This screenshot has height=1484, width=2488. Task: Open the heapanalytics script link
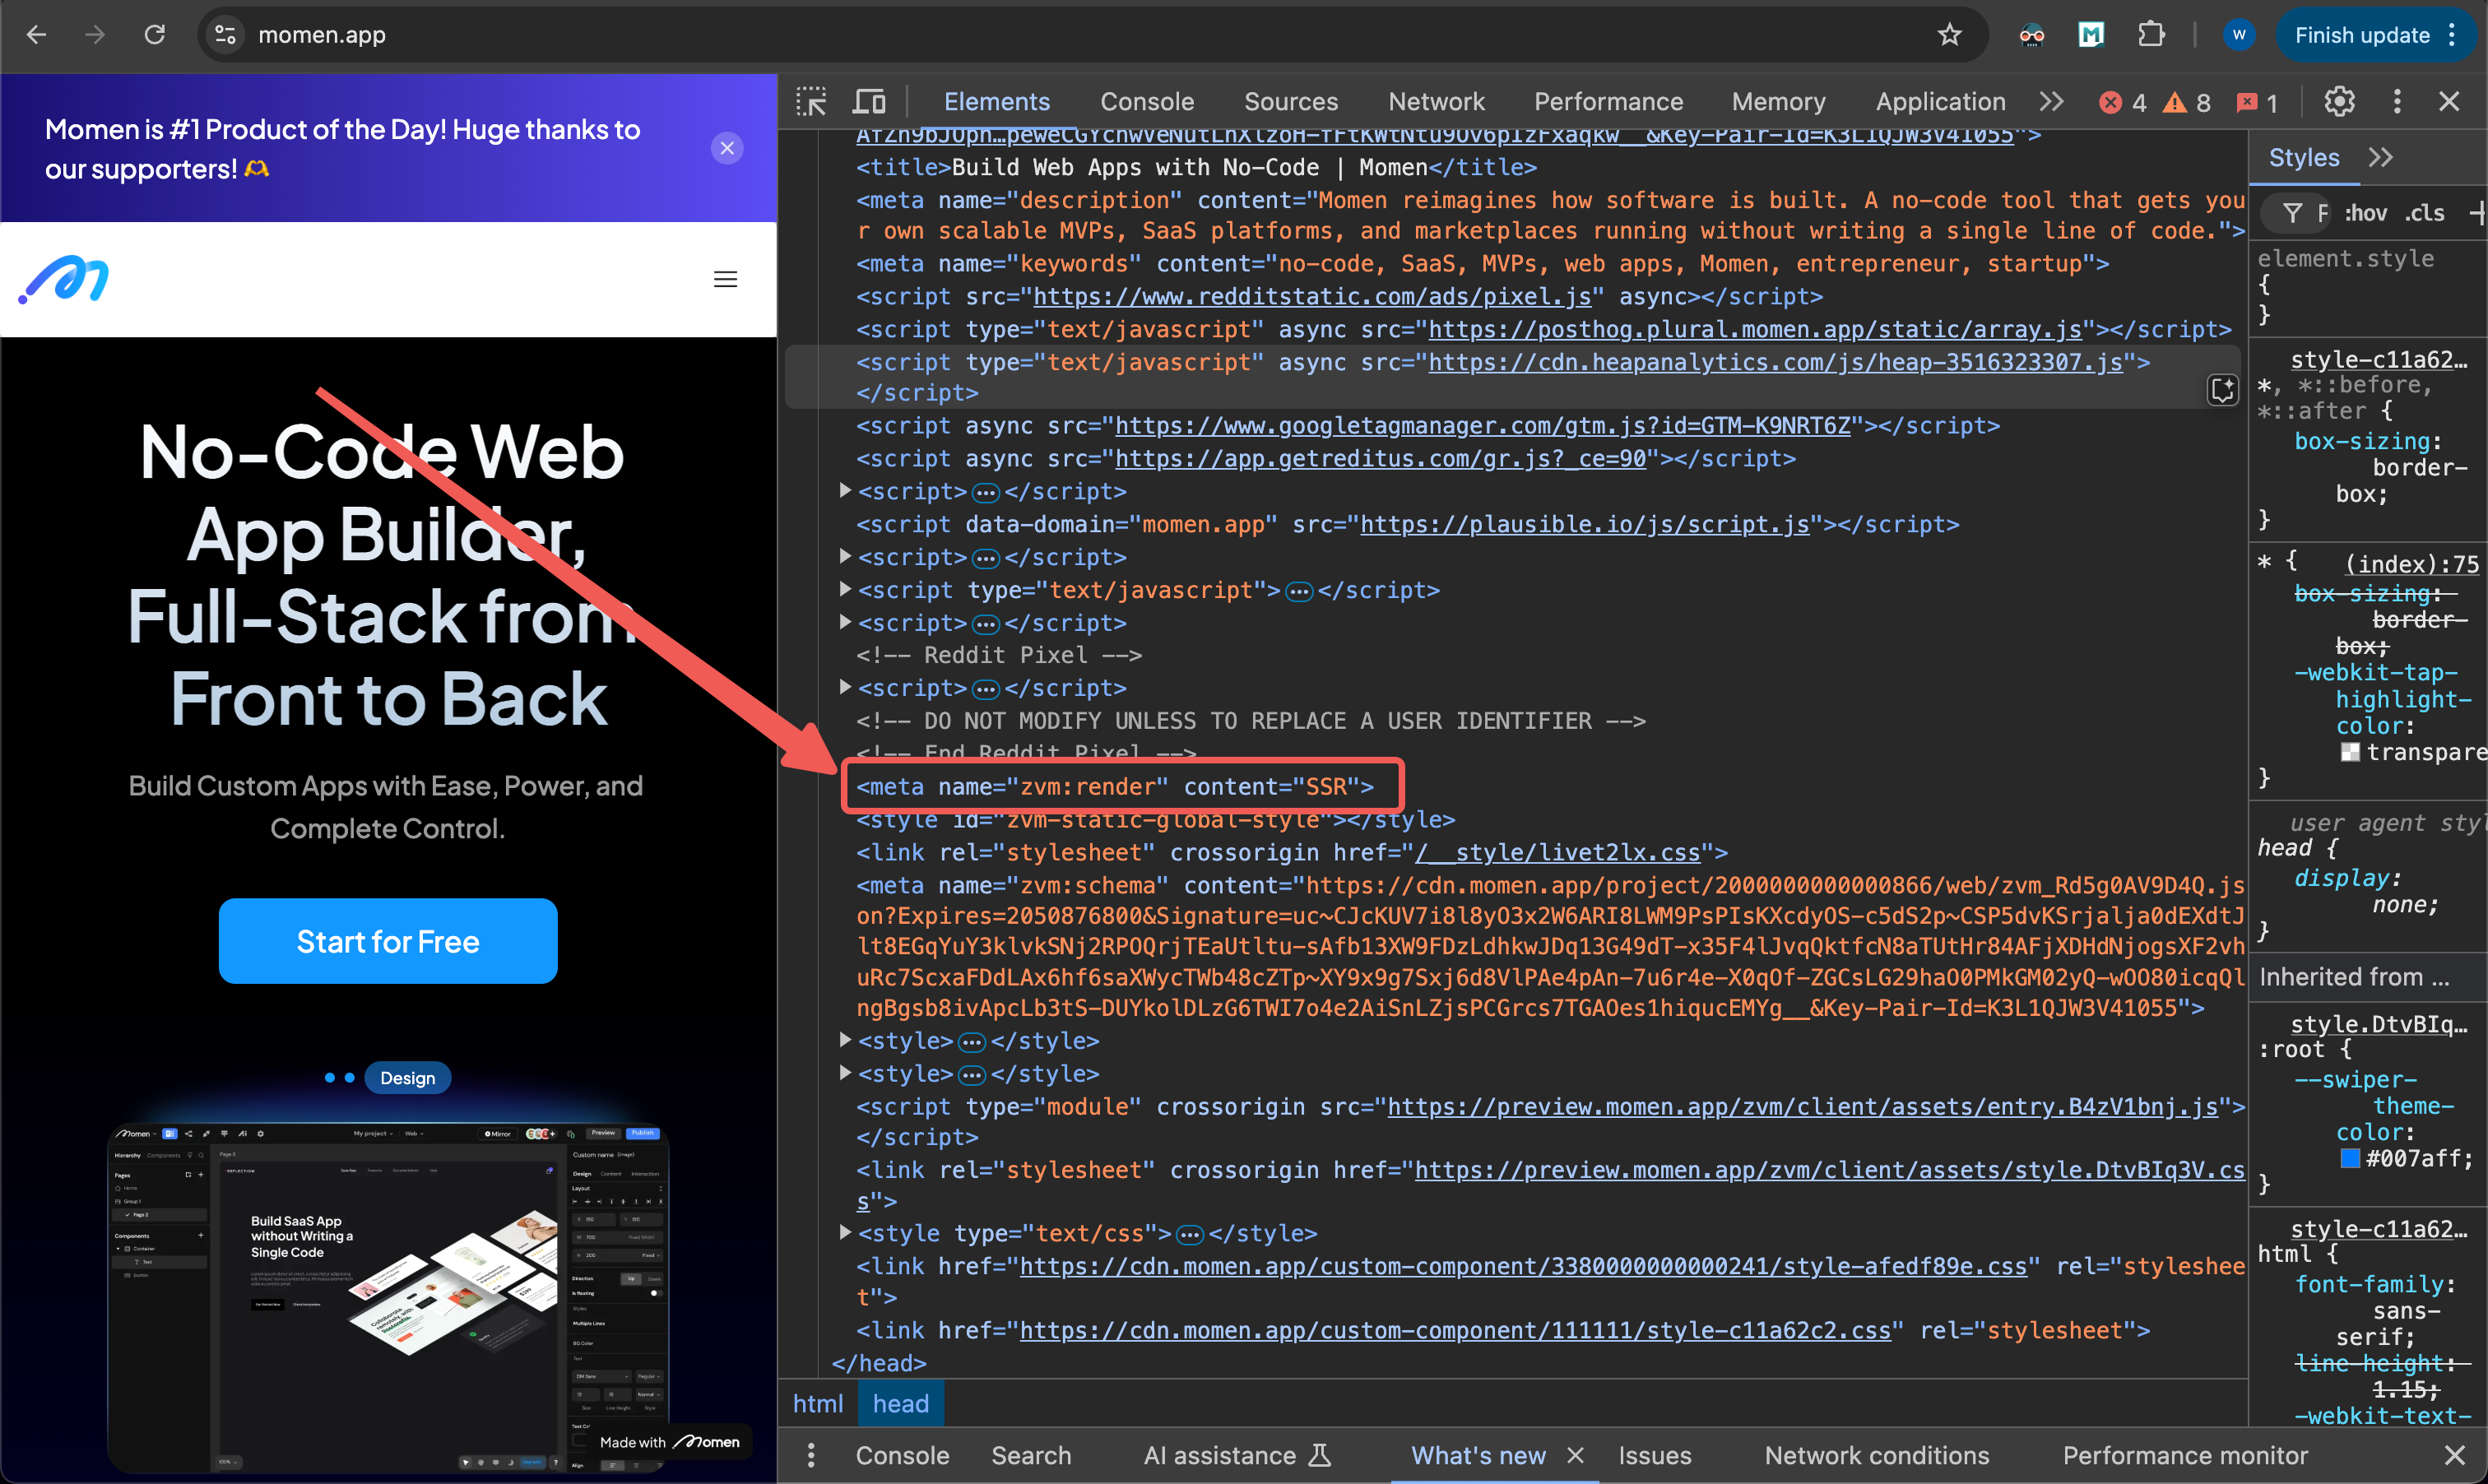(1775, 362)
